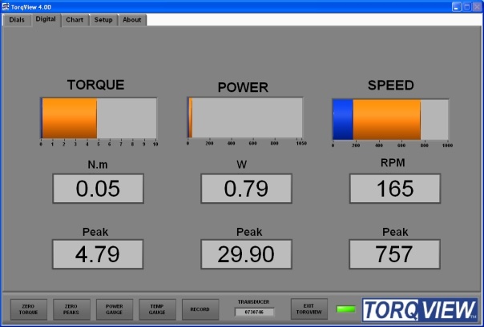The image size is (484, 327).
Task: Click the Zero Torque button
Action: 28,309
